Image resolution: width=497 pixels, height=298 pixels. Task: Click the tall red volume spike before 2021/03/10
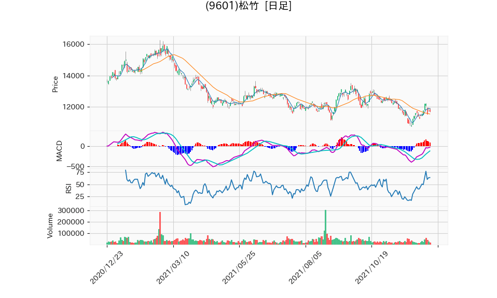pos(160,229)
